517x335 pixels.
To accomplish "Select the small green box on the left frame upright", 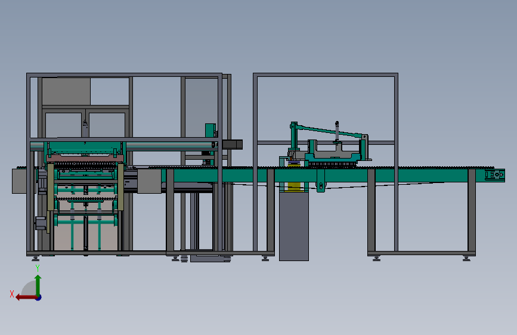I will [x=210, y=130].
